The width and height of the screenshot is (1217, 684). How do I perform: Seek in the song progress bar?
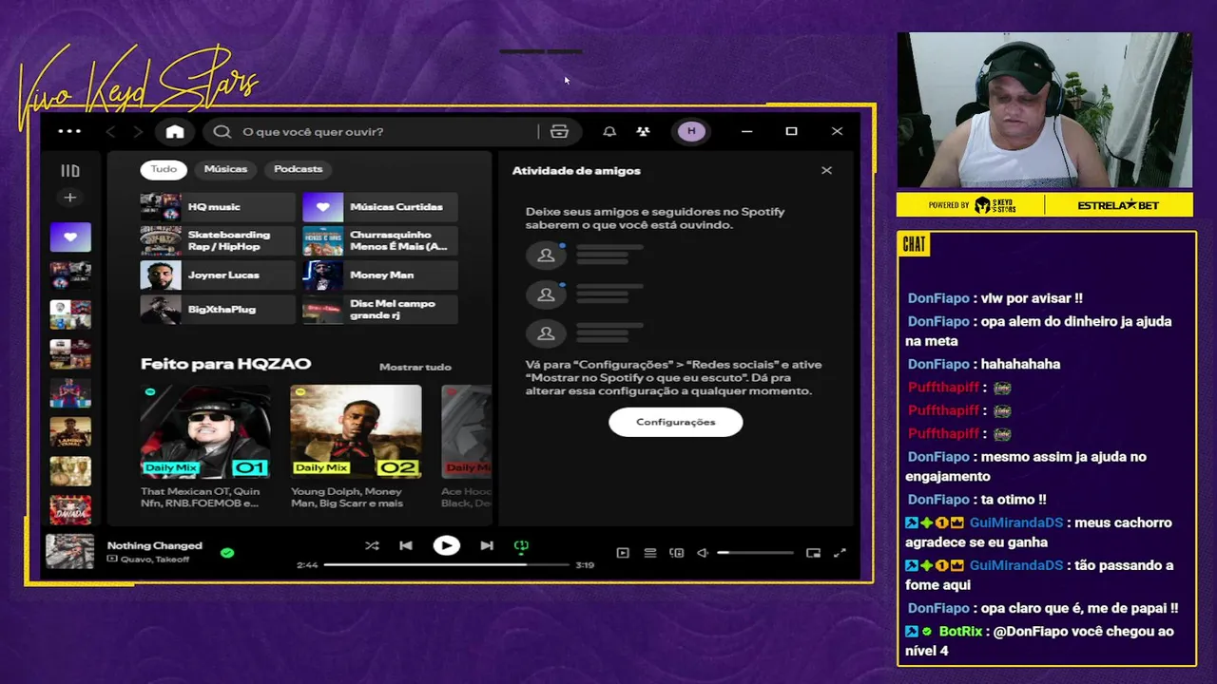446,564
